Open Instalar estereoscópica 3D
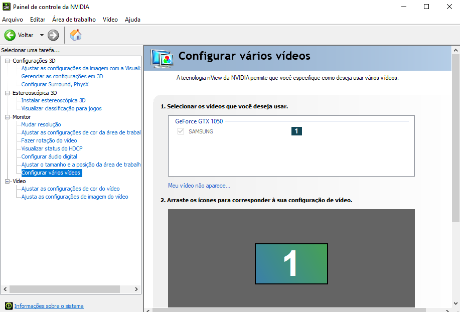This screenshot has height=312, width=460. [x=53, y=100]
